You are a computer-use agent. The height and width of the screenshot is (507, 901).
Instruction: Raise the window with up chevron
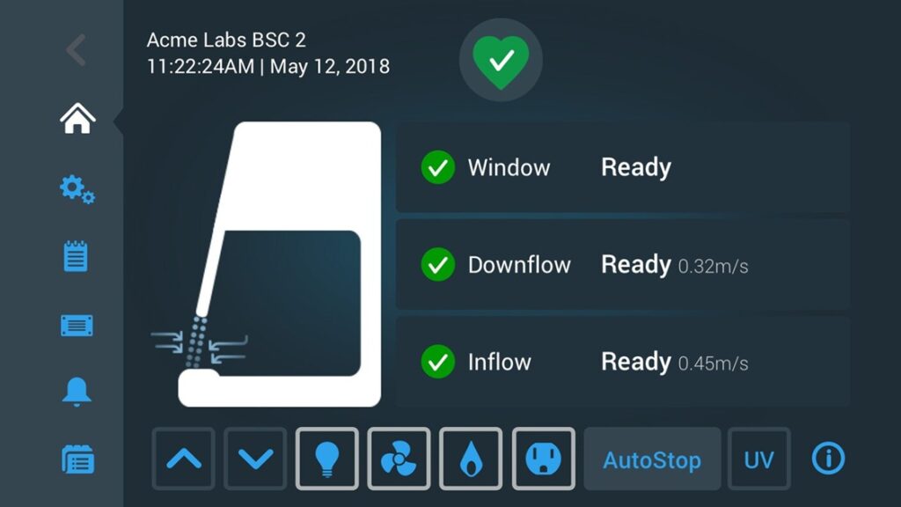[183, 459]
